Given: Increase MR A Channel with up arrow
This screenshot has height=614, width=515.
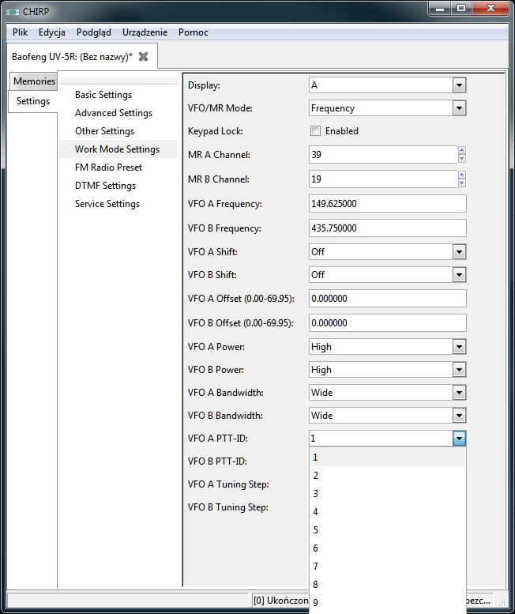Looking at the screenshot, I should (x=462, y=150).
